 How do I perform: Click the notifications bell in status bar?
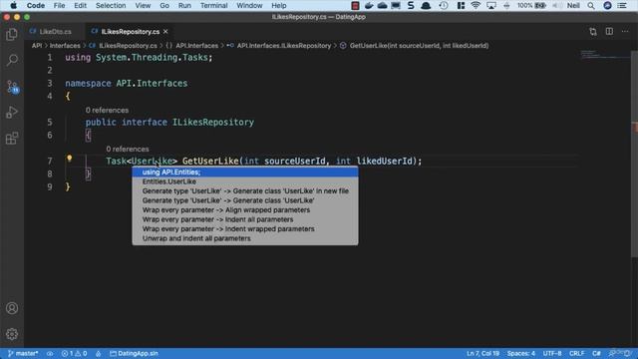click(x=627, y=353)
